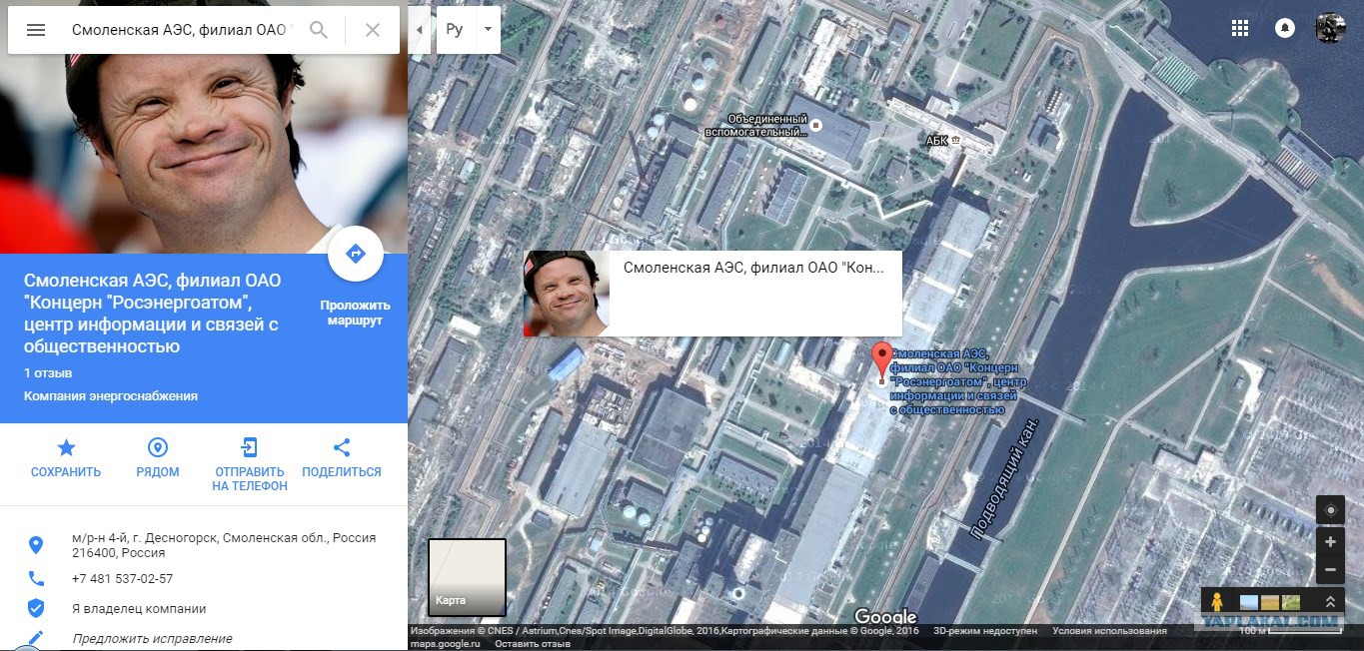Click the АБК map place label
1364x651 pixels.
(x=936, y=141)
